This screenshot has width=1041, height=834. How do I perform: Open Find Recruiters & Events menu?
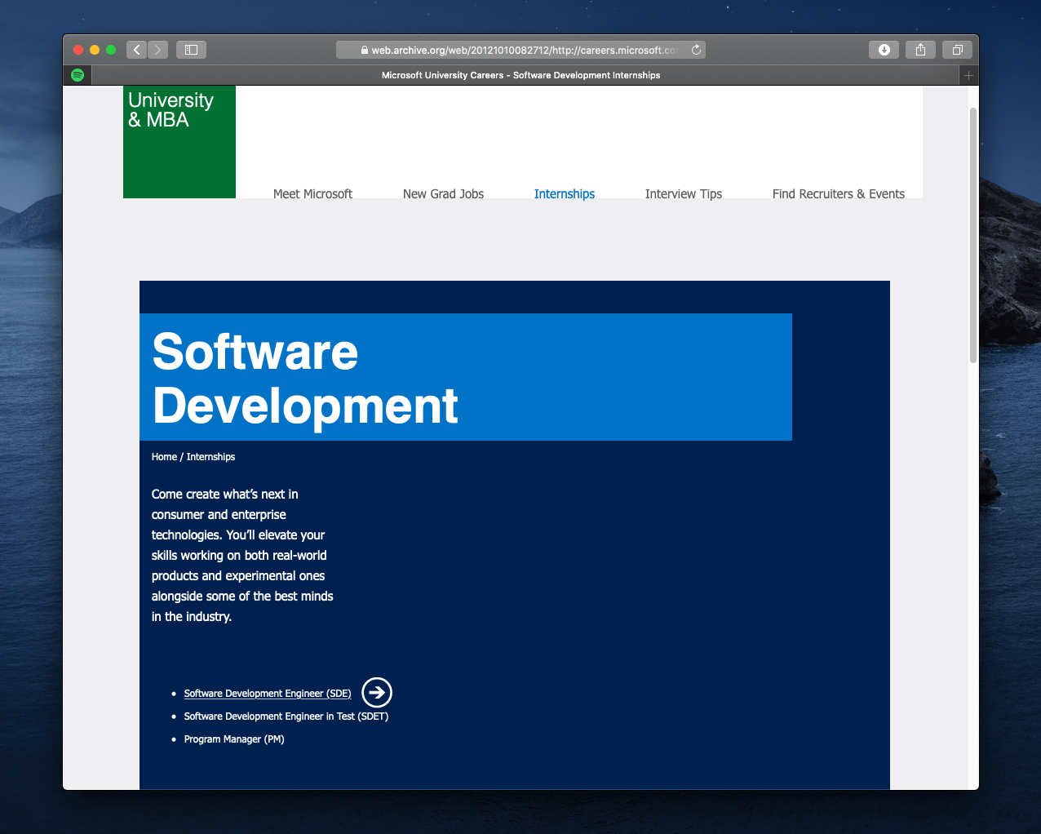click(839, 194)
